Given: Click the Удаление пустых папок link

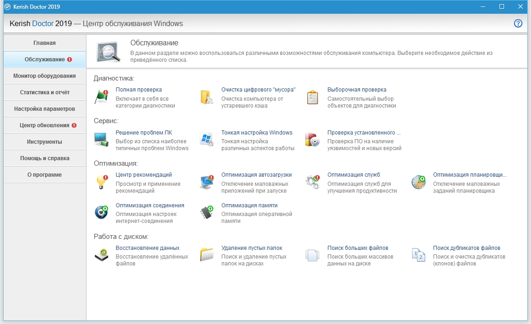Looking at the screenshot, I should click(252, 248).
